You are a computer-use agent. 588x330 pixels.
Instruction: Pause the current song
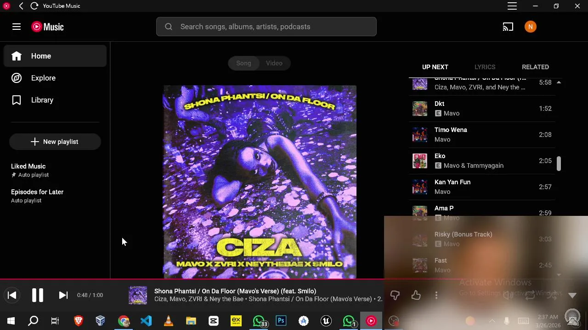pos(37,295)
